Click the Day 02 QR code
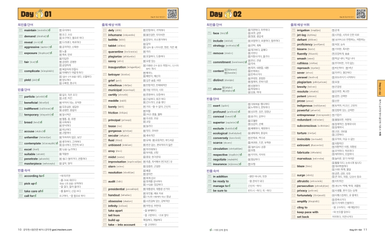Image resolution: width=385 pixels, height=238 pixels. (361, 14)
